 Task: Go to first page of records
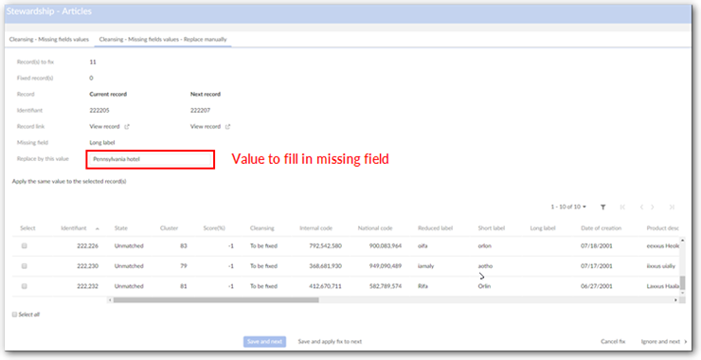tap(622, 207)
